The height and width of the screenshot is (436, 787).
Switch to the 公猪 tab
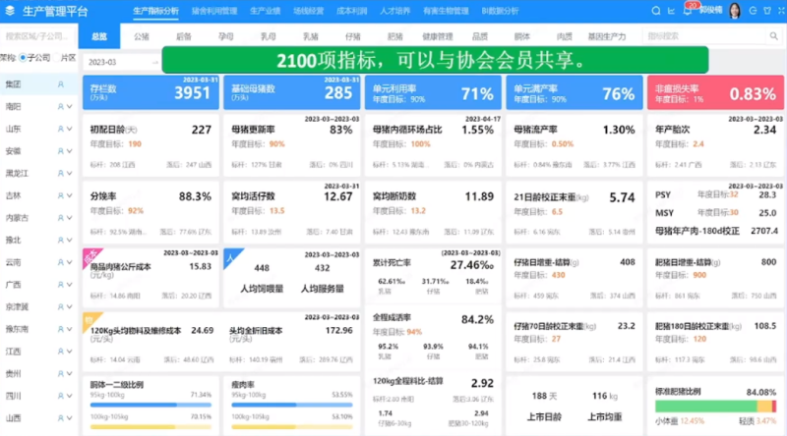(x=142, y=36)
